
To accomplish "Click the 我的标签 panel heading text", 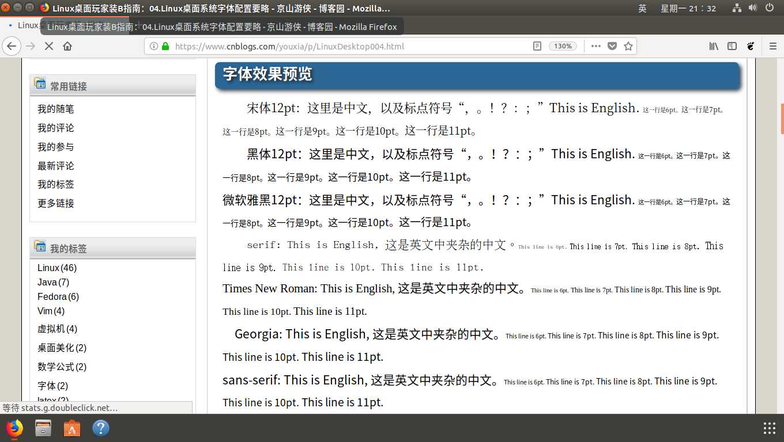I will (69, 249).
